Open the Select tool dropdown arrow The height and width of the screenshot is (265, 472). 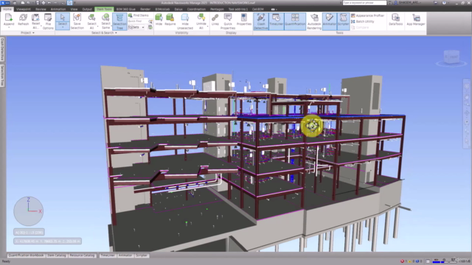click(x=63, y=28)
